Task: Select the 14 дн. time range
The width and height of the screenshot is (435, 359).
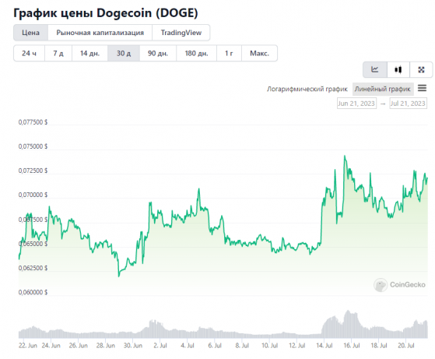Action: coord(89,53)
